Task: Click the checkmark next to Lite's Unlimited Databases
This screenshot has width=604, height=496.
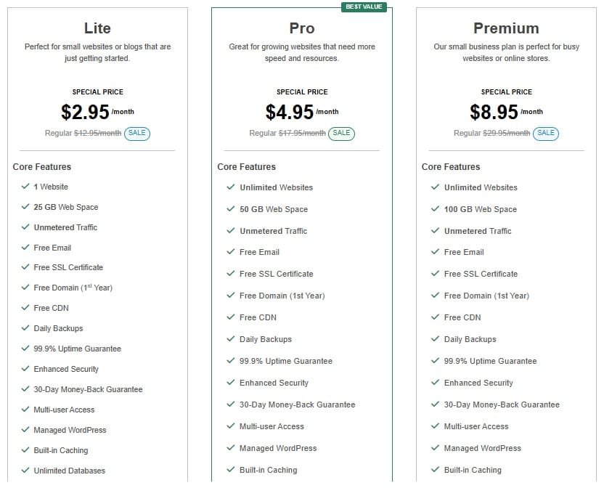Action: point(25,471)
